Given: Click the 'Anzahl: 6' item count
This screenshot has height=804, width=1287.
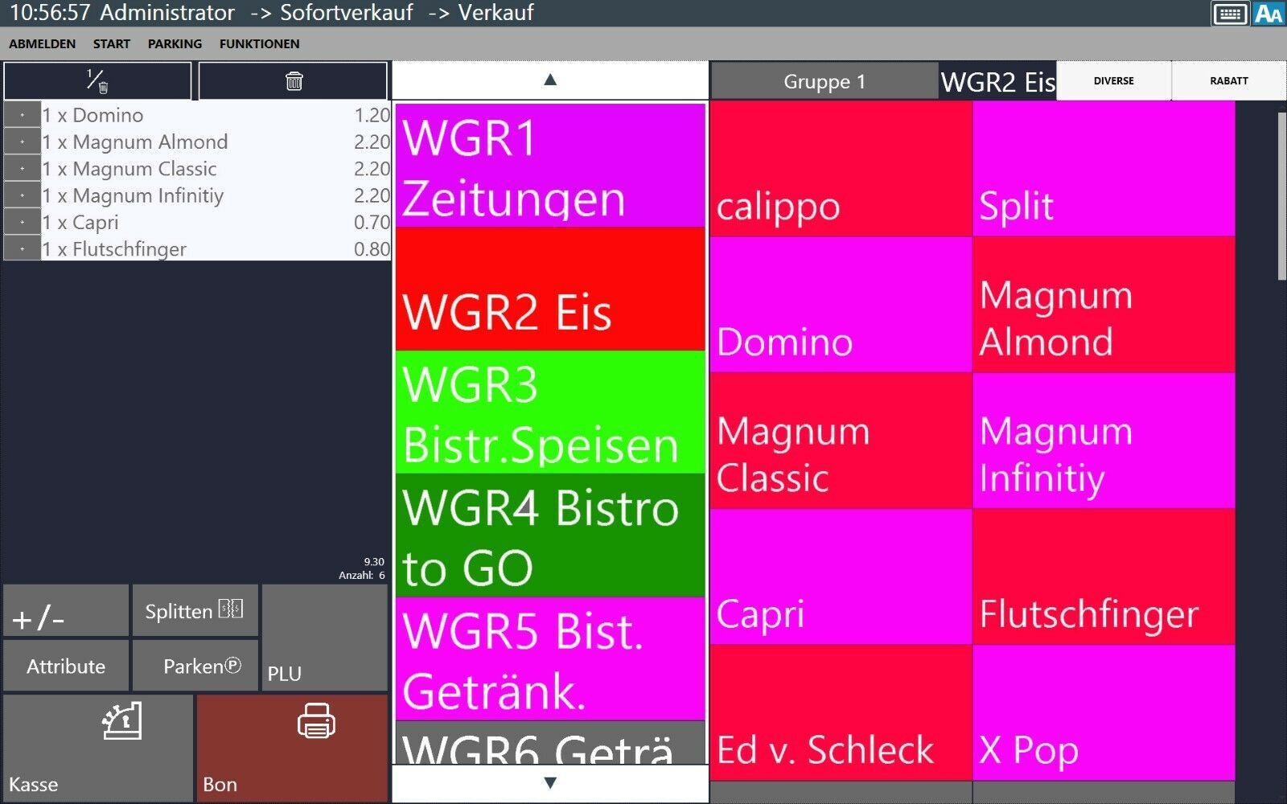Looking at the screenshot, I should coord(362,575).
